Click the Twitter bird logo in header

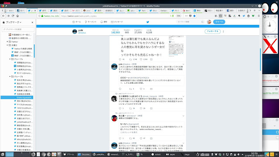147,22
